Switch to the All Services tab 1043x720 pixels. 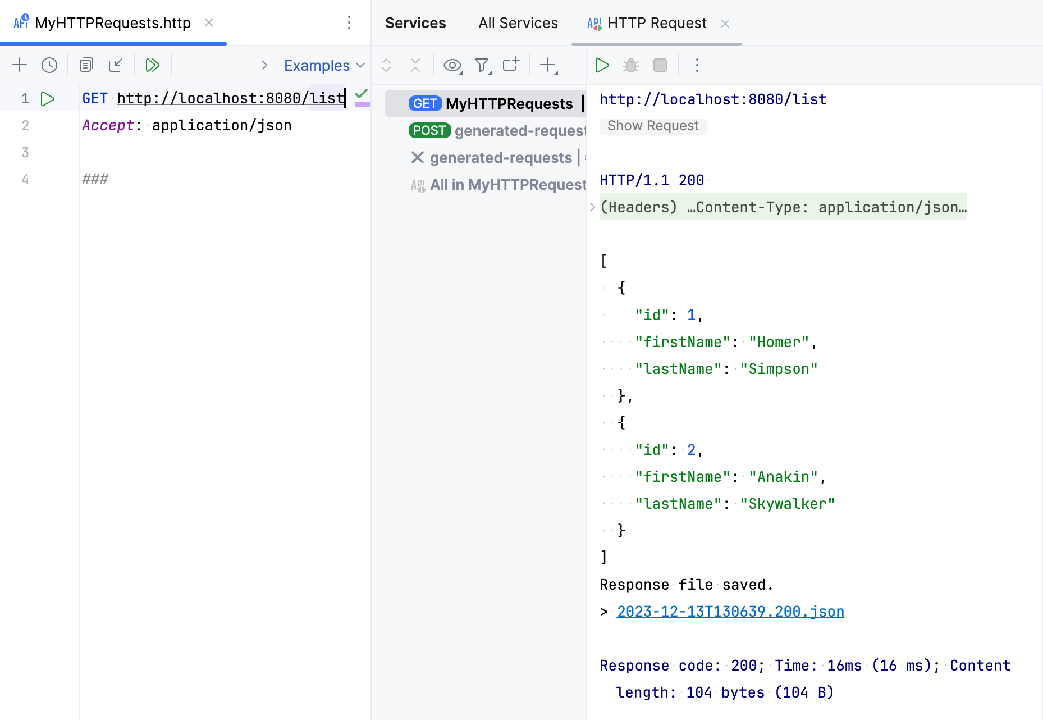[517, 22]
